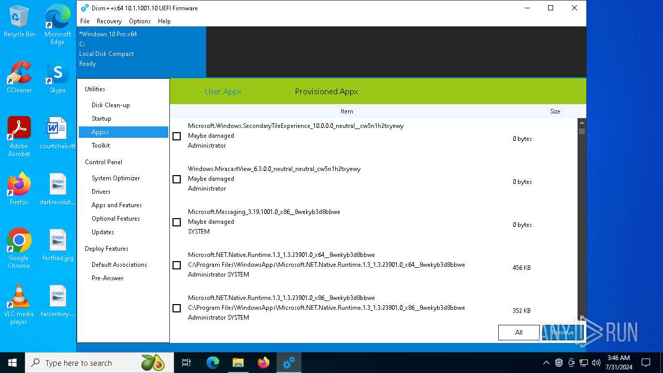Click the list scrollbar up arrow

[582, 123]
